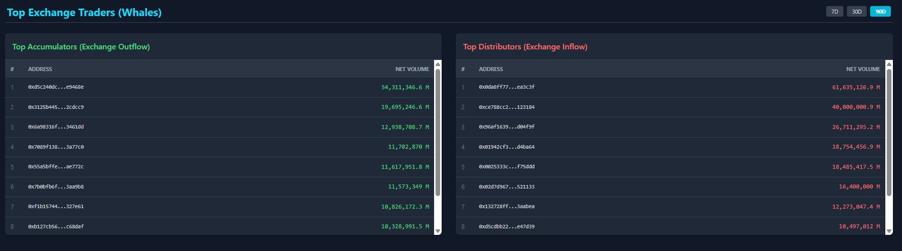Screen dimensions: 902x251
Task: Click ADDRESS header in Distributors table
Action: click(491, 69)
